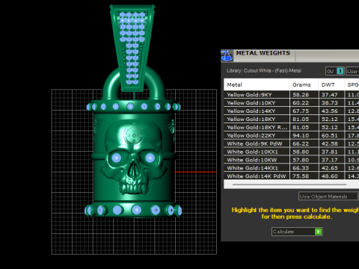The image size is (359, 269).
Task: Click the 42.65 DWT value
Action: tap(329, 168)
